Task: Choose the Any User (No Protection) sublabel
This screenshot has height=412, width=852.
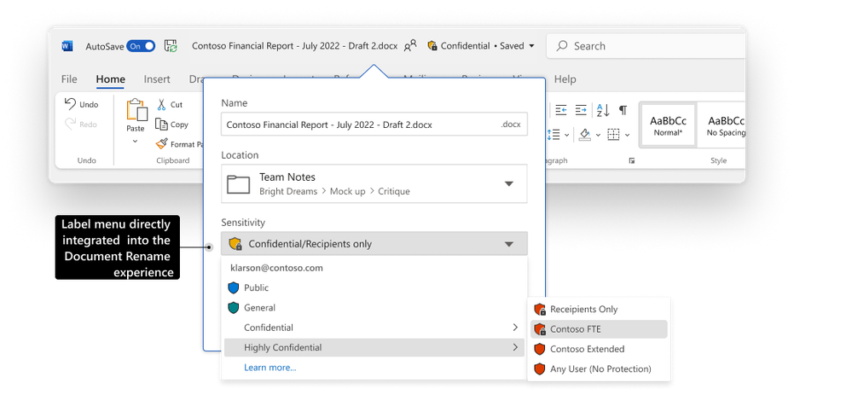Action: (599, 369)
